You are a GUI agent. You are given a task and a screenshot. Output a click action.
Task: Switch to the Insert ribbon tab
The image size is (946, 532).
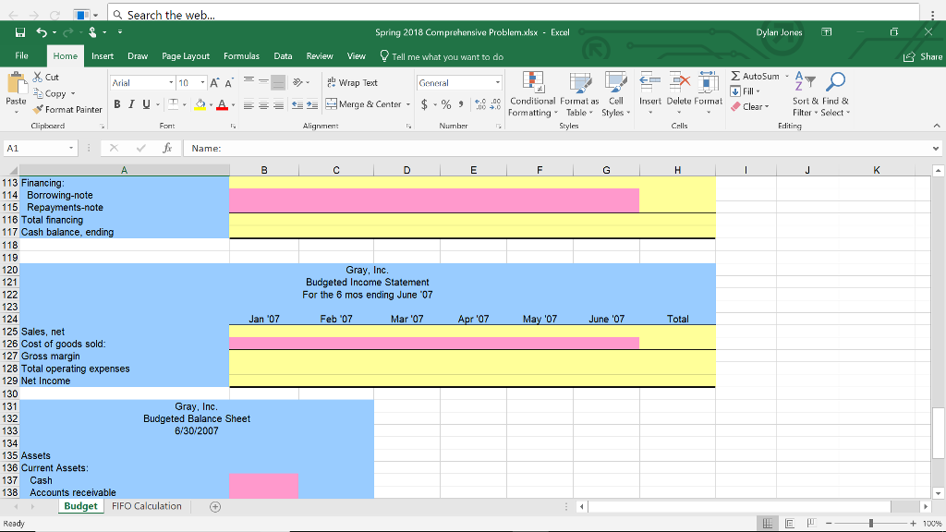[x=103, y=56]
